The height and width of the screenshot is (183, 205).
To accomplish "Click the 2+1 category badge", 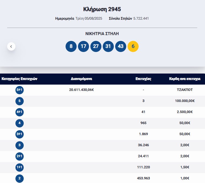I will click(20, 156).
